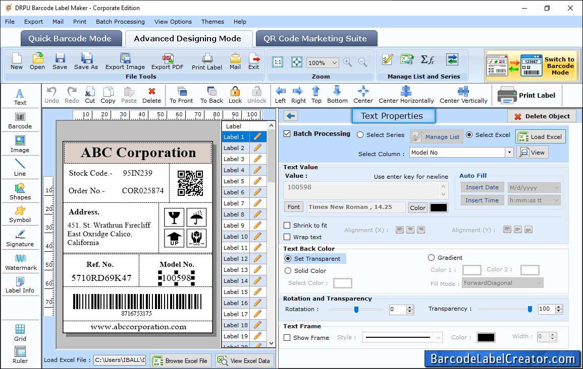The image size is (583, 369).
Task: Choose the Barcode tool
Action: [x=20, y=121]
